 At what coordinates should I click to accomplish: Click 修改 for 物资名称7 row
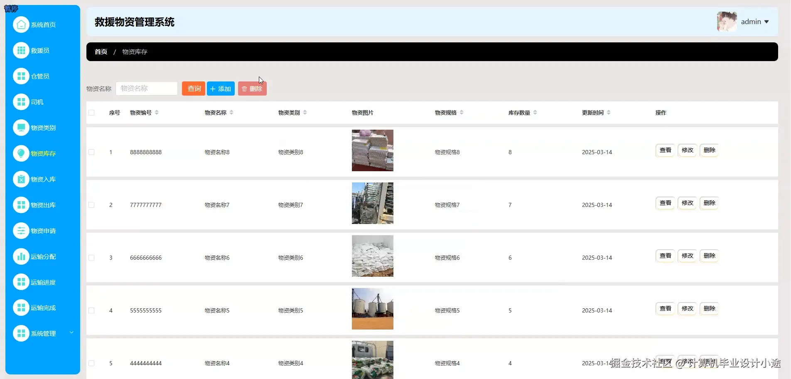pyautogui.click(x=687, y=203)
